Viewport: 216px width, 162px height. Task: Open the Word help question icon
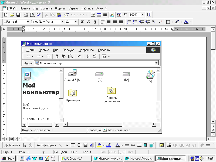point(149,15)
